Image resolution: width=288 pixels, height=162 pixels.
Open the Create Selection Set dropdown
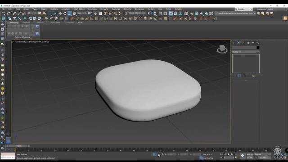(137, 13)
